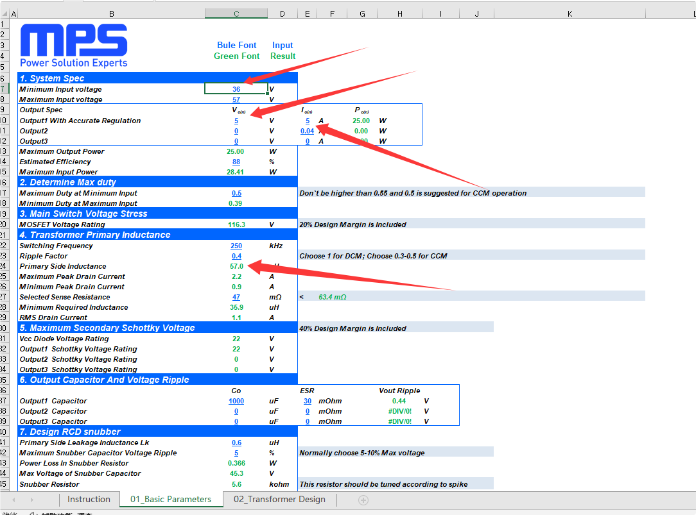The width and height of the screenshot is (696, 515).
Task: Select column K header
Action: click(570, 13)
